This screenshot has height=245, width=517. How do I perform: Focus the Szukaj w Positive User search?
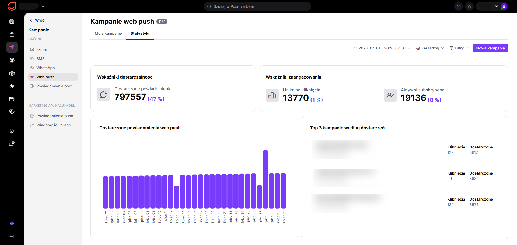pyautogui.click(x=257, y=6)
